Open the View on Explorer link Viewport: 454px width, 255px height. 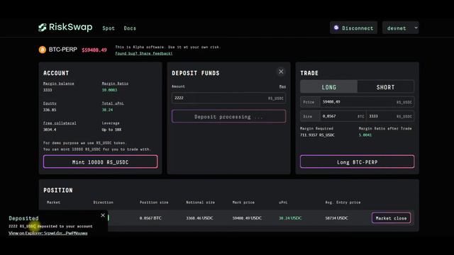(48, 233)
